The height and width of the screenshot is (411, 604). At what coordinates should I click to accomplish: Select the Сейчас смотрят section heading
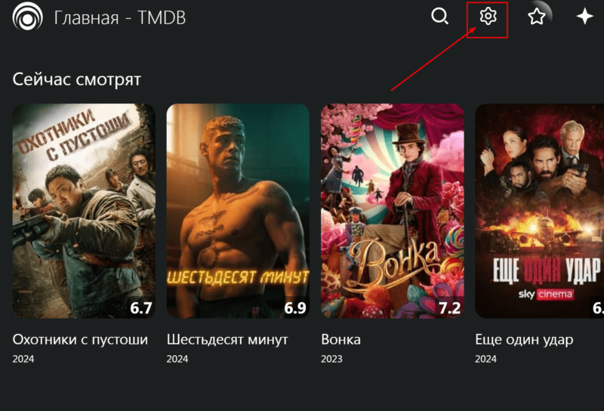pos(77,79)
